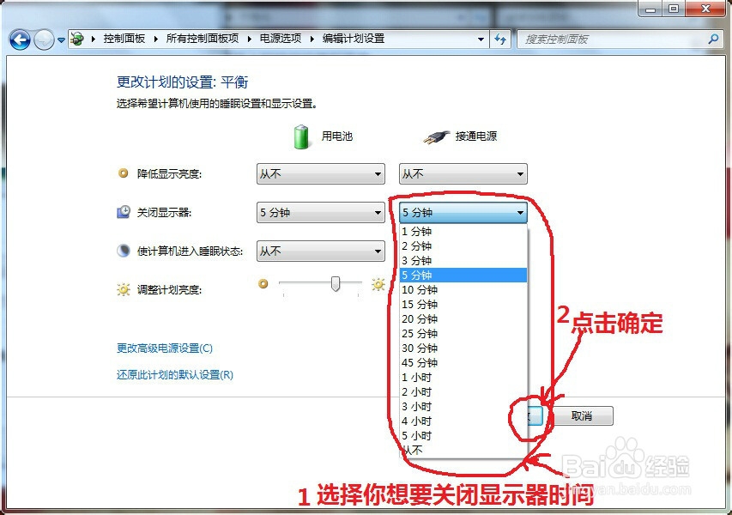Click the search magnifier icon
The image size is (732, 515).
pyautogui.click(x=713, y=39)
